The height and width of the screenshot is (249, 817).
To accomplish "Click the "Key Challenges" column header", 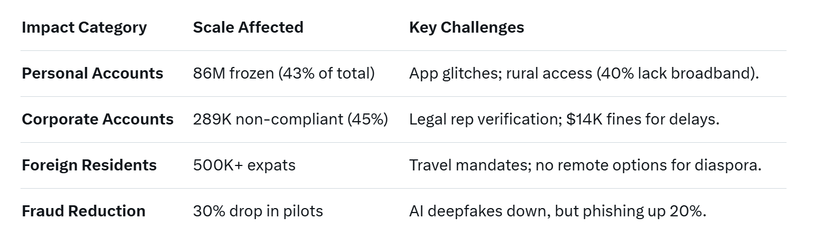I will [466, 28].
